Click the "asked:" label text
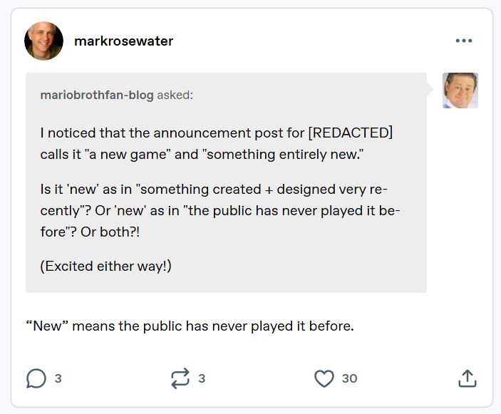501x414 pixels. [x=175, y=95]
